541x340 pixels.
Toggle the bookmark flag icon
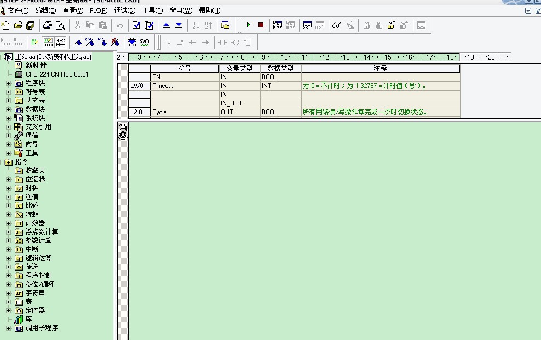point(77,42)
